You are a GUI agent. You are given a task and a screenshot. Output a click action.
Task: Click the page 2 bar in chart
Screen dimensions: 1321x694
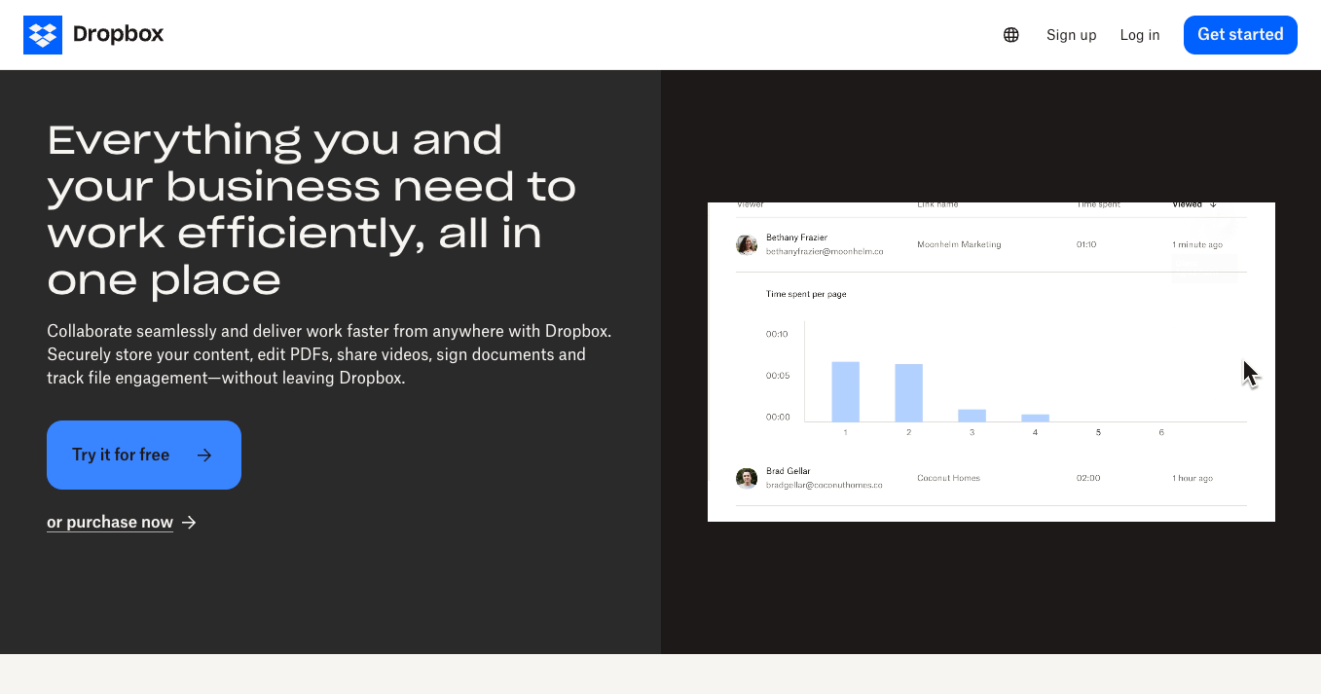(x=908, y=392)
